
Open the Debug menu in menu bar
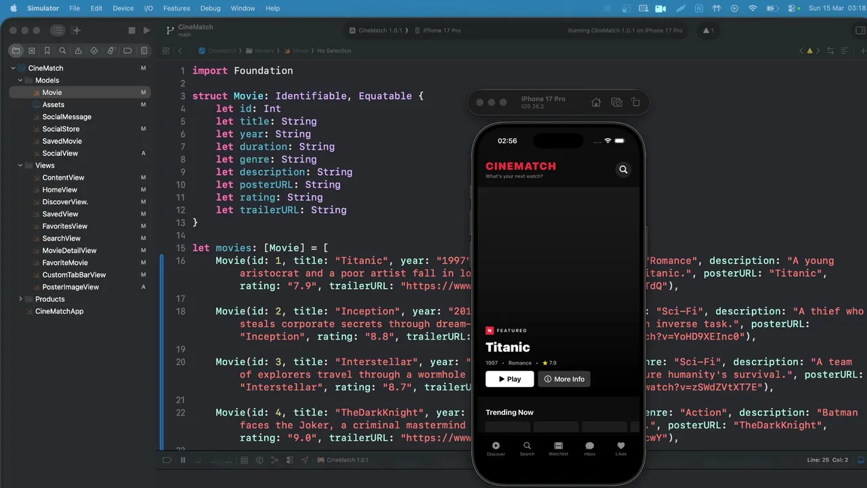pos(211,8)
